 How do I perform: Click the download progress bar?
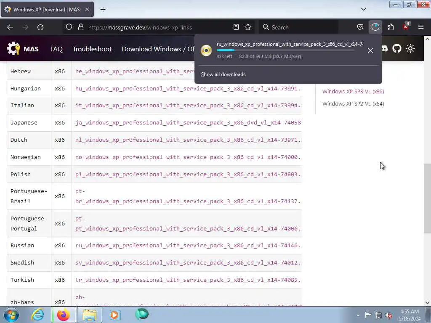pyautogui.click(x=286, y=50)
